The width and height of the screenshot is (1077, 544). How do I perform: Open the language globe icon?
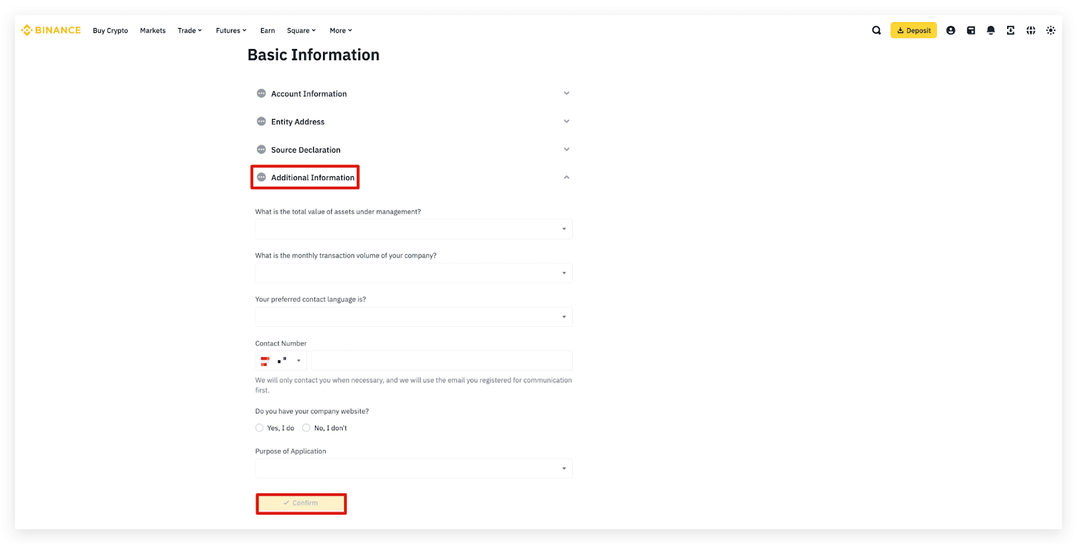click(x=1031, y=30)
